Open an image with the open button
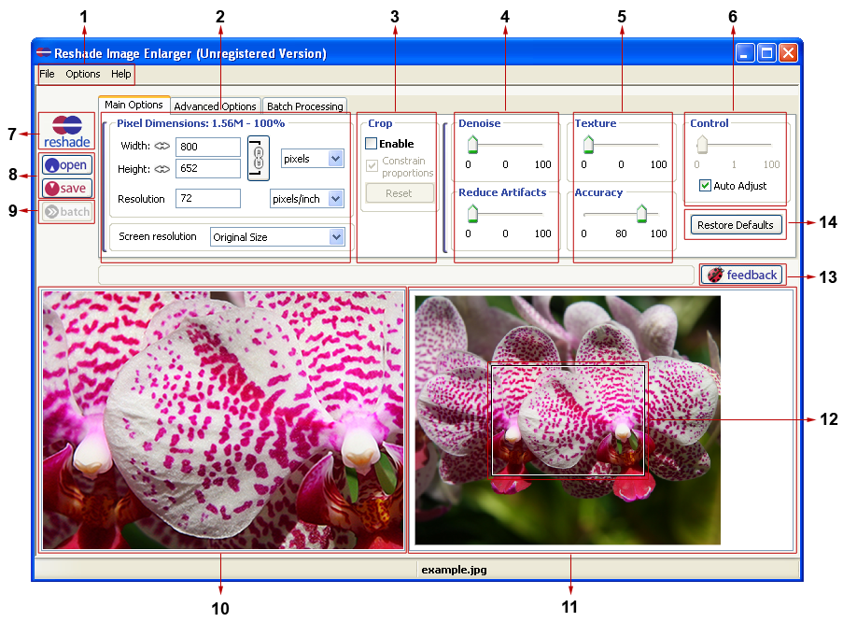 click(x=66, y=165)
